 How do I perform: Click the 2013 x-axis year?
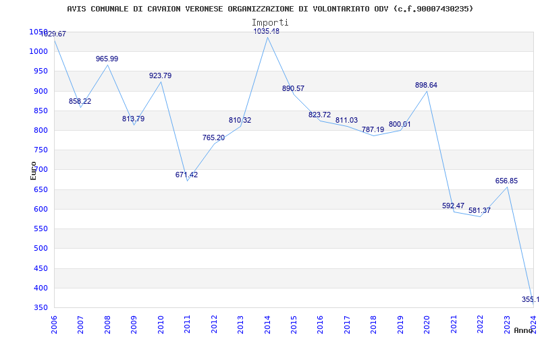tap(240, 324)
